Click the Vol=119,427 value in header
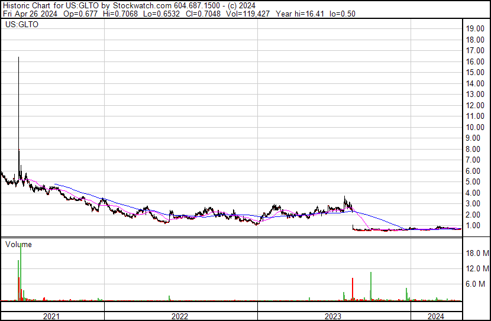The height and width of the screenshot is (321, 491). tap(248, 14)
